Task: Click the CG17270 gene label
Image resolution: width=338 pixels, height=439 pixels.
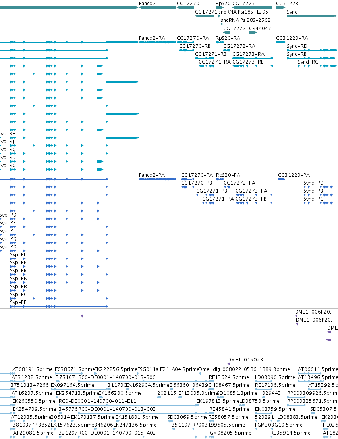Action: (x=188, y=3)
